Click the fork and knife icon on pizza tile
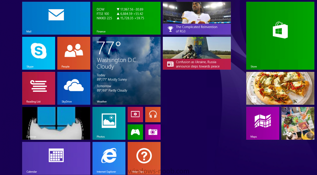This screenshot has width=317, height=175. (254, 99)
